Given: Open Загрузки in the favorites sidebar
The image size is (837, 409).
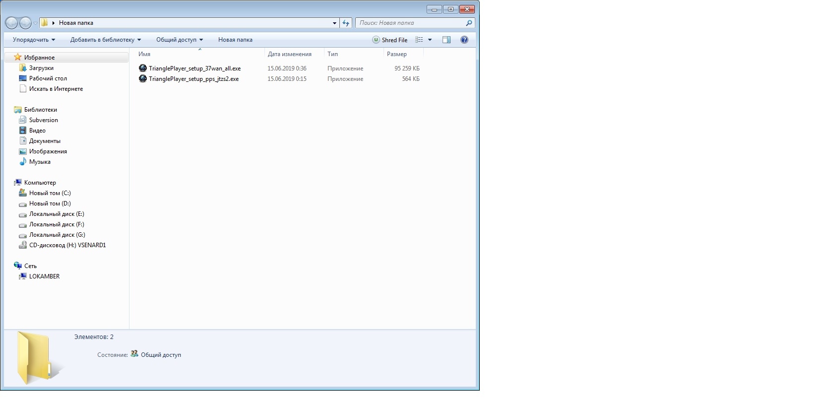Looking at the screenshot, I should [41, 68].
